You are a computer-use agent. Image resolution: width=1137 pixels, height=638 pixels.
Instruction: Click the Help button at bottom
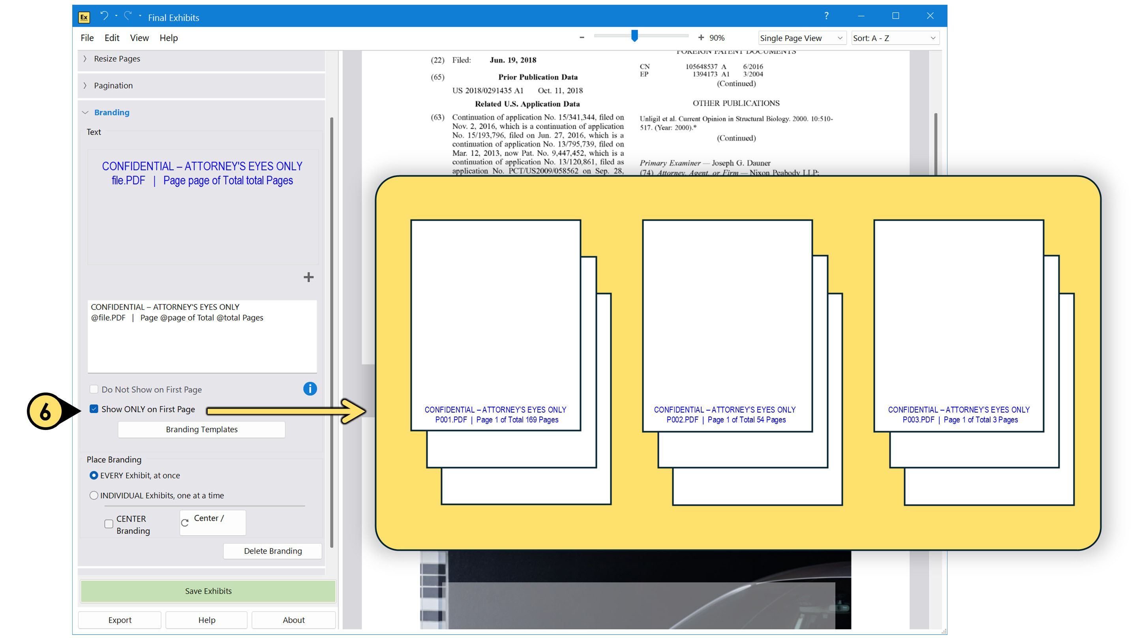[206, 620]
